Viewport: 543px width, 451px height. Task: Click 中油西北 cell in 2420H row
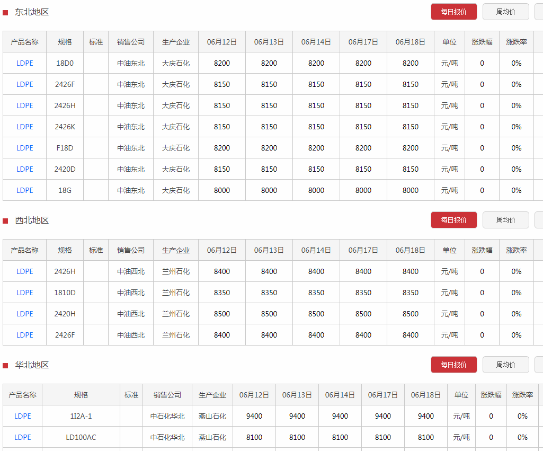(x=131, y=314)
